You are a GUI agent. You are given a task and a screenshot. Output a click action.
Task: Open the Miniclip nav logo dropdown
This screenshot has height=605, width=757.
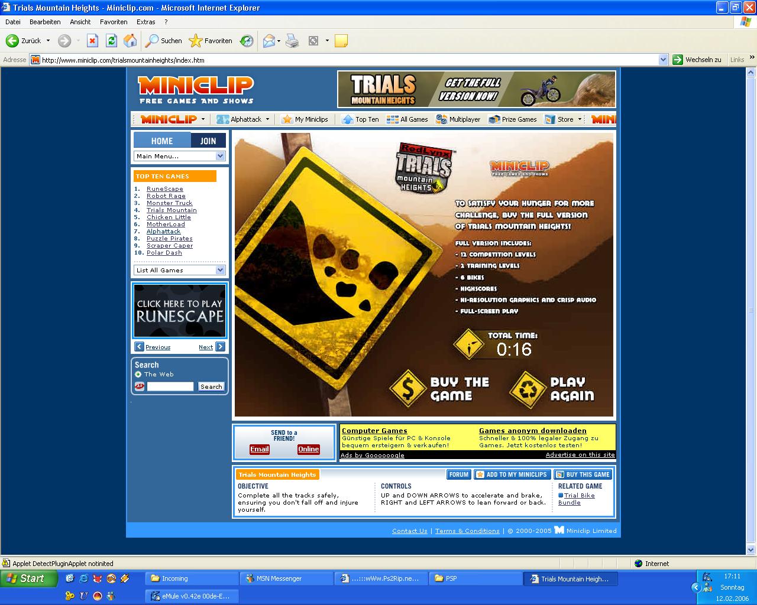click(x=203, y=119)
